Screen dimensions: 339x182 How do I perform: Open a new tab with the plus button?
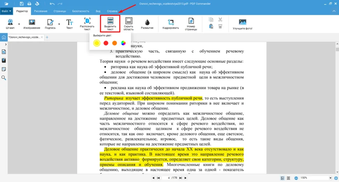click(47, 37)
